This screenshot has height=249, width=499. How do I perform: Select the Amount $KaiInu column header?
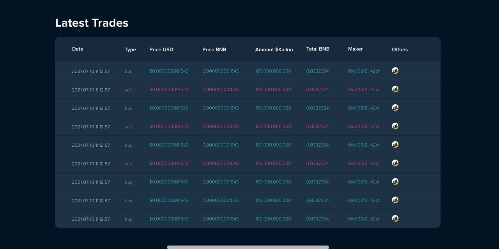(x=274, y=50)
